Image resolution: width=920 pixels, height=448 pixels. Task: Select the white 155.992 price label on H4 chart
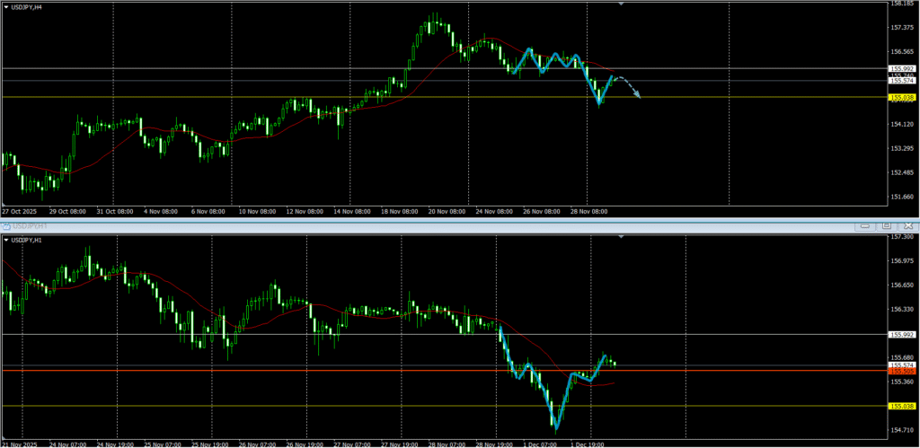(902, 68)
